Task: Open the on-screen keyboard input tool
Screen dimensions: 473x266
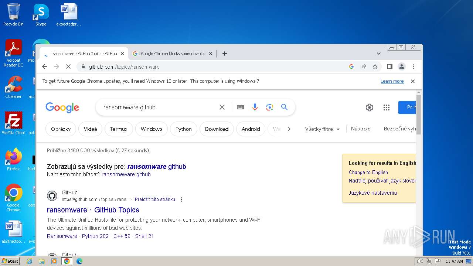Action: pyautogui.click(x=240, y=107)
